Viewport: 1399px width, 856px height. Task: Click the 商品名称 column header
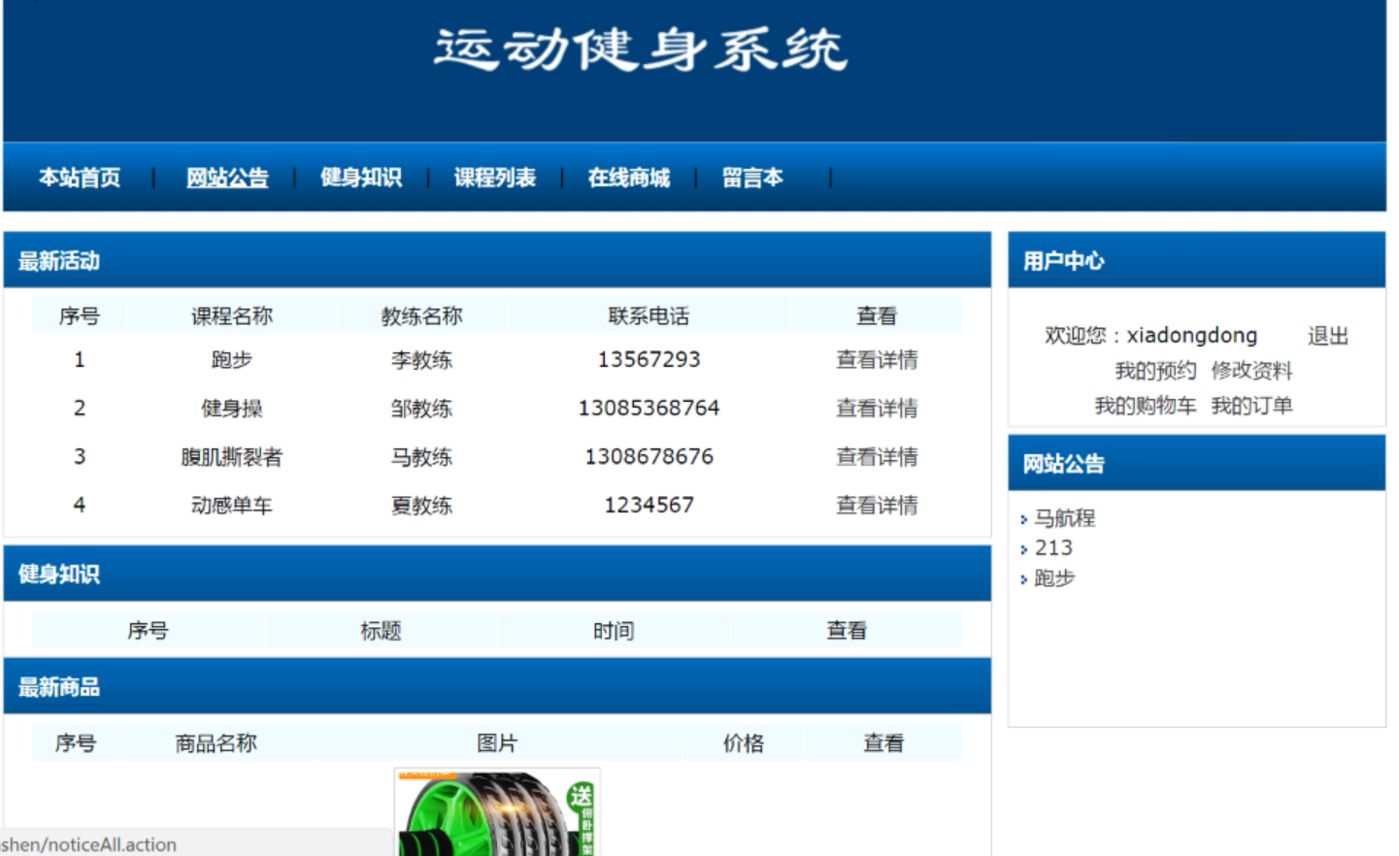tap(216, 743)
